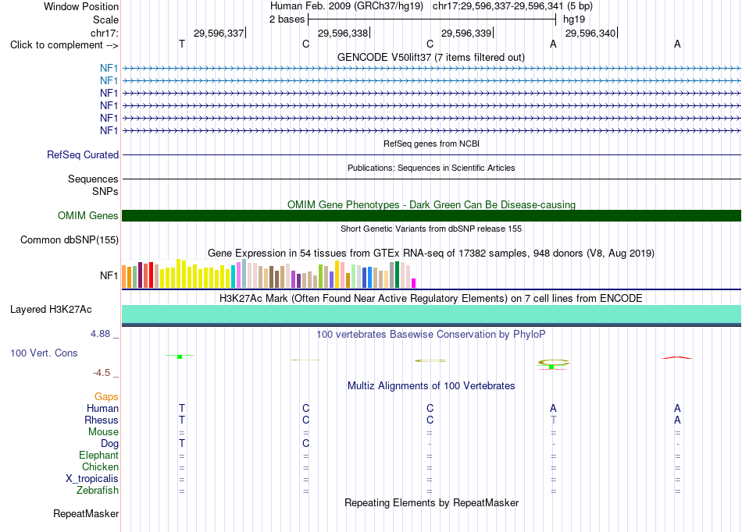Click the 'Click to complement -->' label
The width and height of the screenshot is (742, 532).
(x=64, y=45)
